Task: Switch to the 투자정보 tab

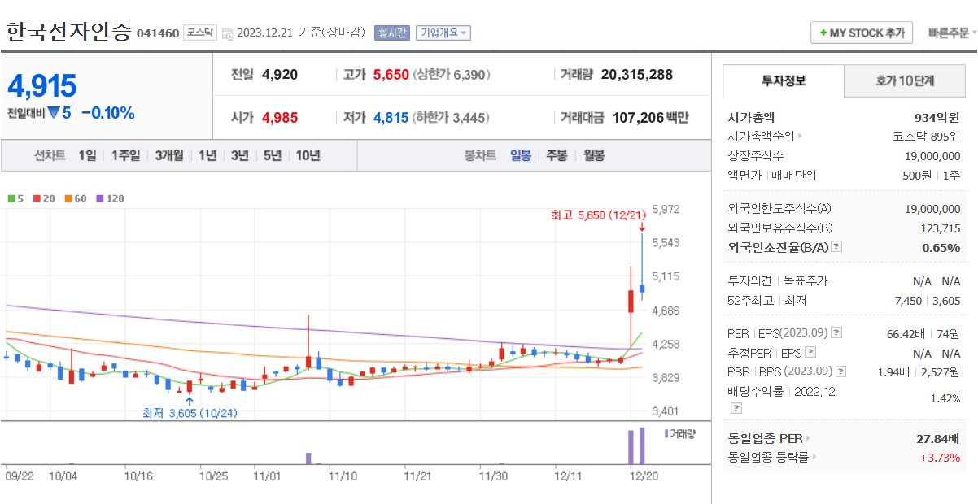Action: (784, 81)
